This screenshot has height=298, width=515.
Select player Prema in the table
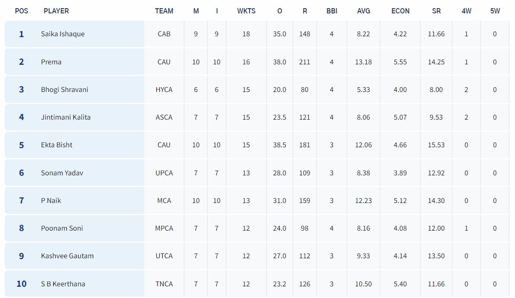point(51,62)
